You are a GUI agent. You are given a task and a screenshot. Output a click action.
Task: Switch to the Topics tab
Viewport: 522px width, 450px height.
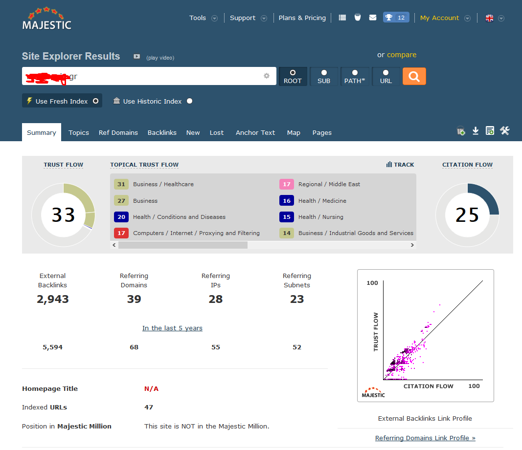tap(79, 133)
